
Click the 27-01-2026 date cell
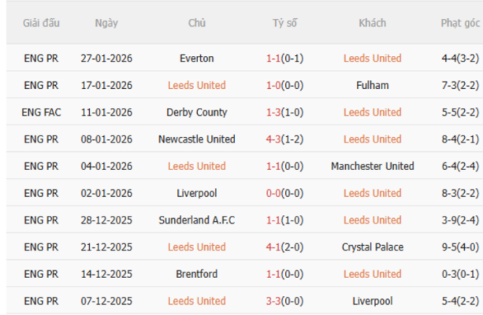106,58
